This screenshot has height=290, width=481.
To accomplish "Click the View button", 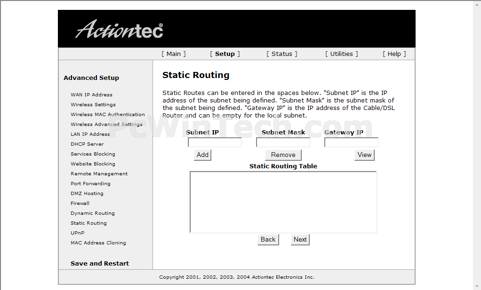I will (364, 155).
